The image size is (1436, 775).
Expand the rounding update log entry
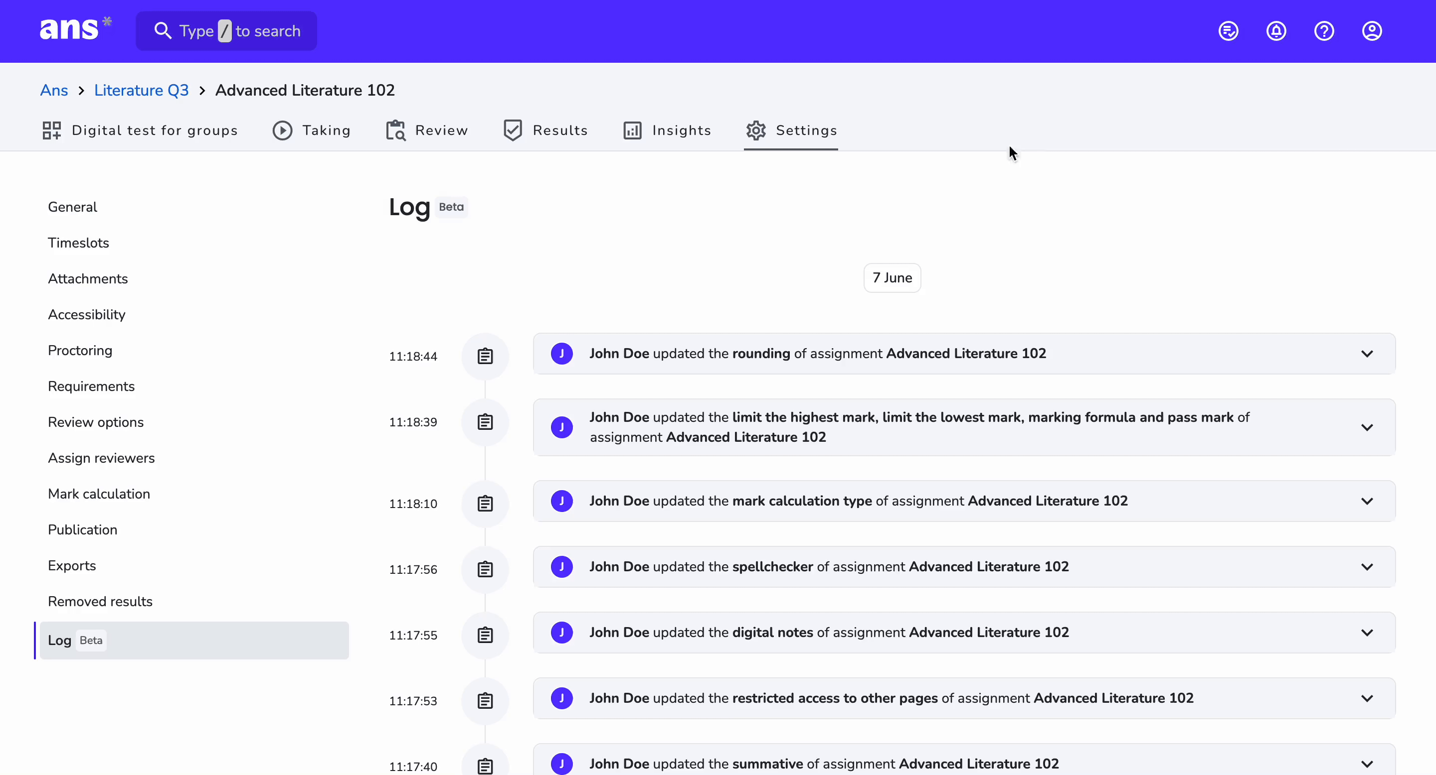coord(1367,354)
